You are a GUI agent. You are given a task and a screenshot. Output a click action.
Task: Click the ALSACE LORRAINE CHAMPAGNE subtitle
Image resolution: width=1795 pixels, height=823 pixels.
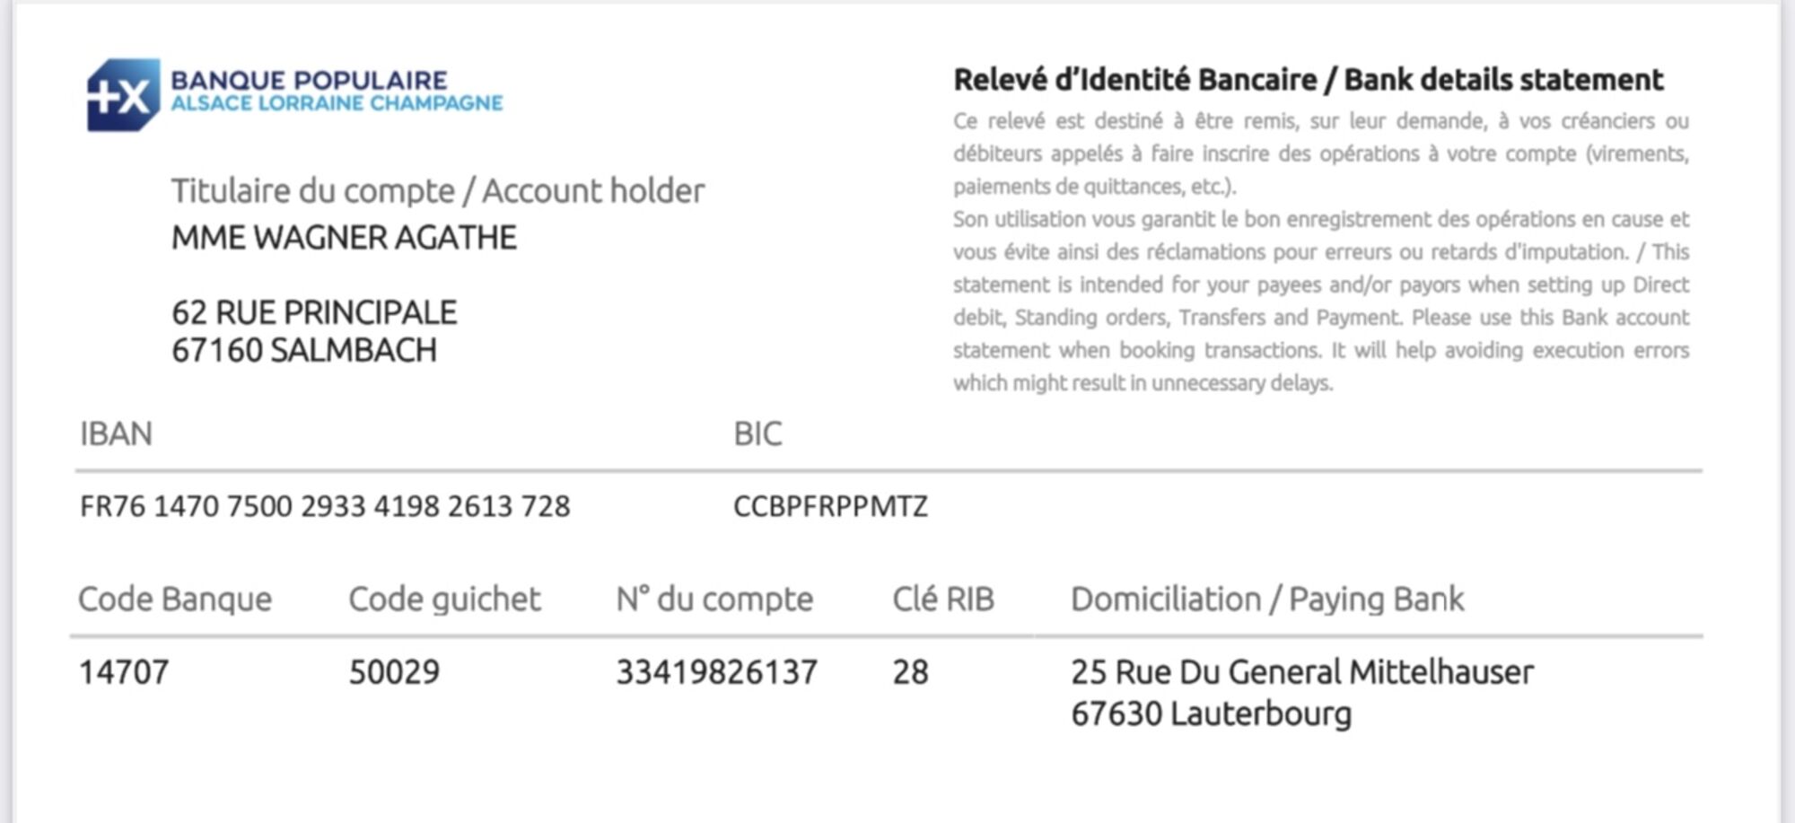pos(337,103)
